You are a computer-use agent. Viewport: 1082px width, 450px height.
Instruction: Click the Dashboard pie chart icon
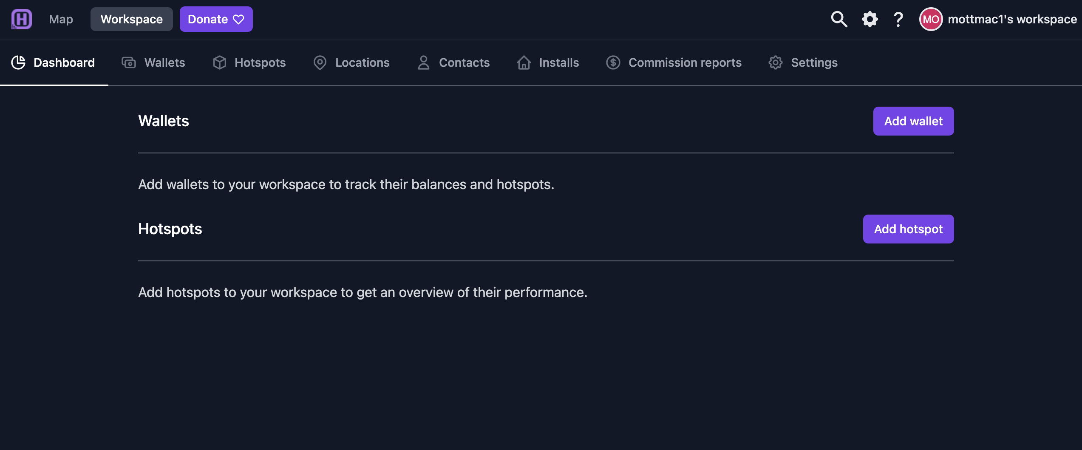pyautogui.click(x=18, y=62)
